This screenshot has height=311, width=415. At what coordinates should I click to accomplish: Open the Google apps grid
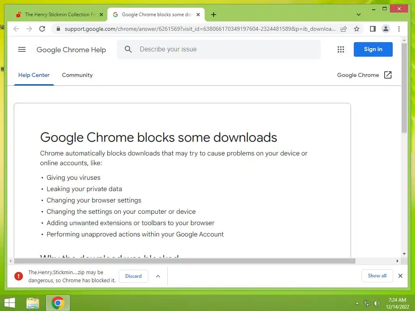340,49
